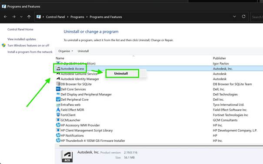
Task: Select HP Notifications entry
Action: tap(72, 135)
